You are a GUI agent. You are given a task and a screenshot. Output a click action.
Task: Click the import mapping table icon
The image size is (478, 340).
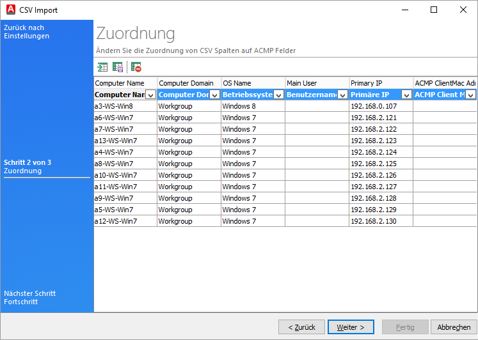pyautogui.click(x=102, y=67)
